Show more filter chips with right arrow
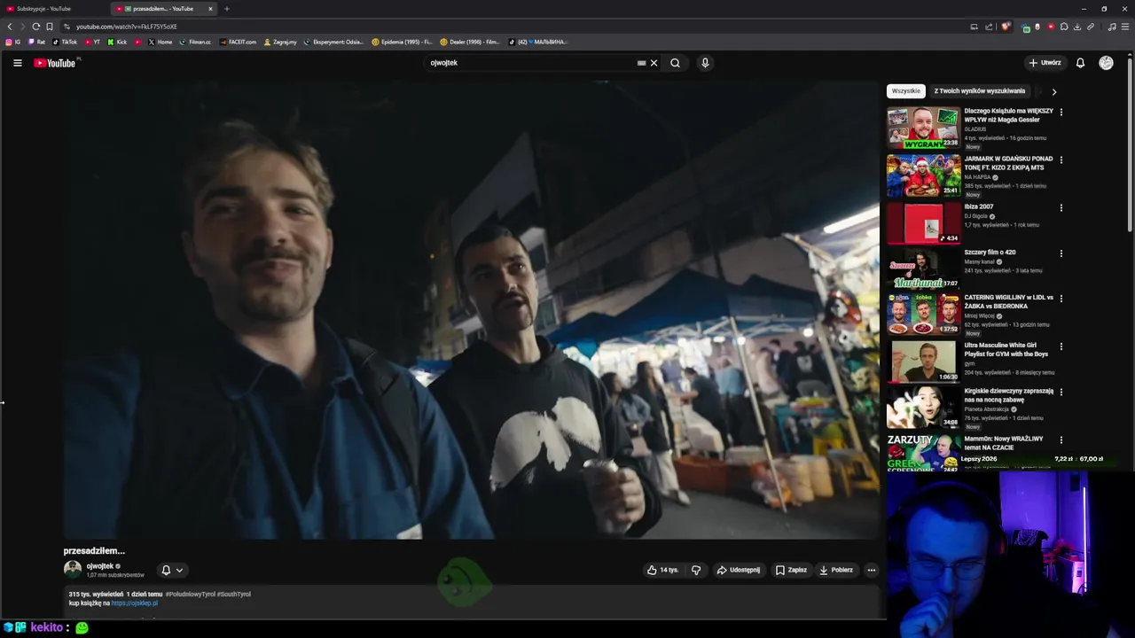 tap(1053, 91)
